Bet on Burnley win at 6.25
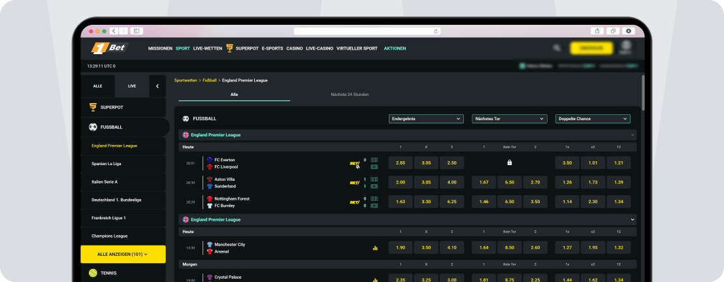Viewport: 724px width, 282px height. [452, 202]
